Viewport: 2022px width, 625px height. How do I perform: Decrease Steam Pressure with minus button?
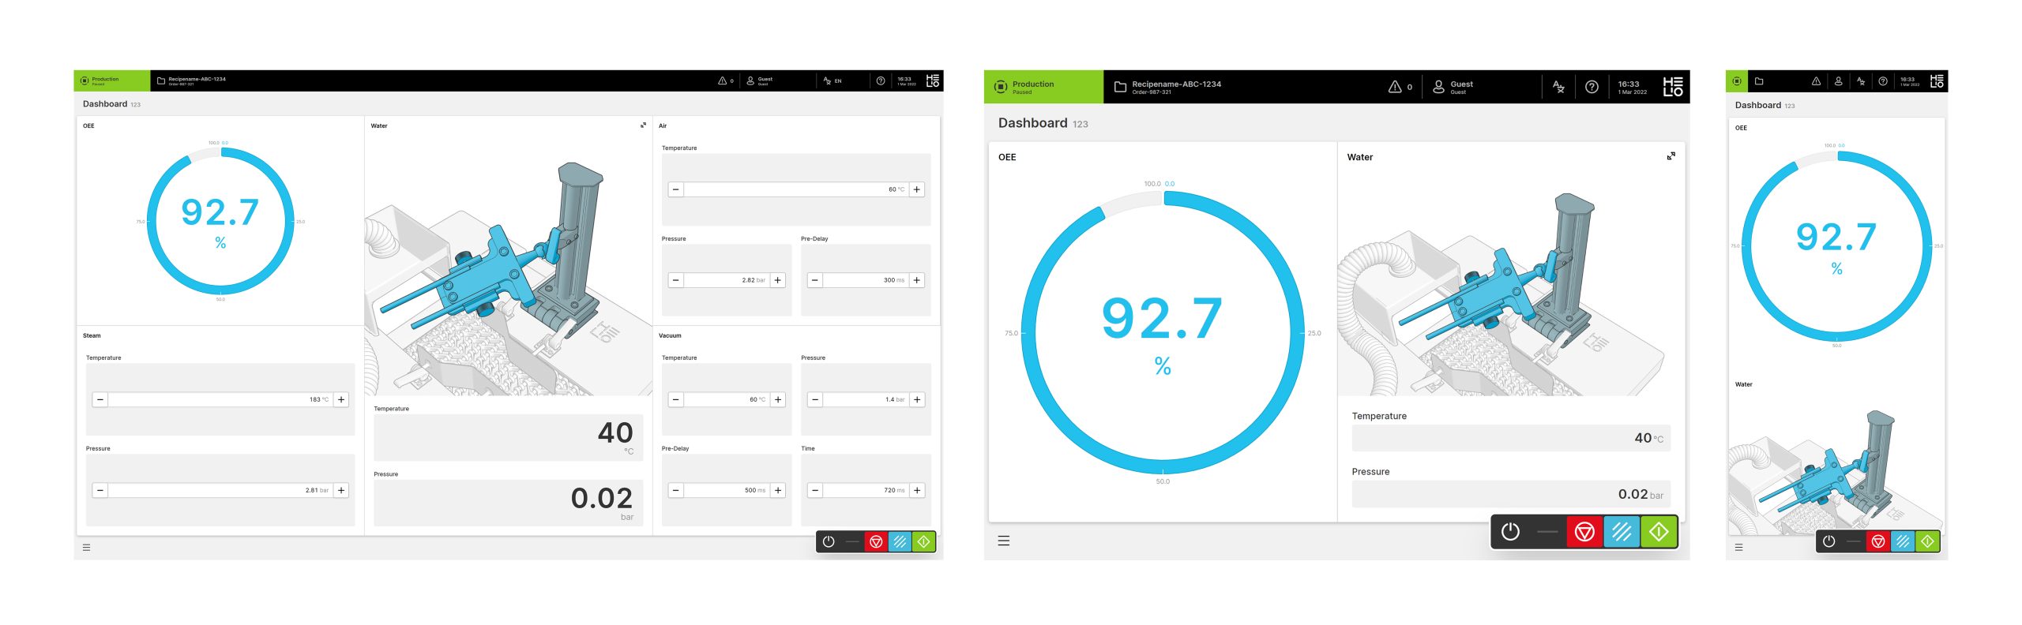(x=100, y=491)
